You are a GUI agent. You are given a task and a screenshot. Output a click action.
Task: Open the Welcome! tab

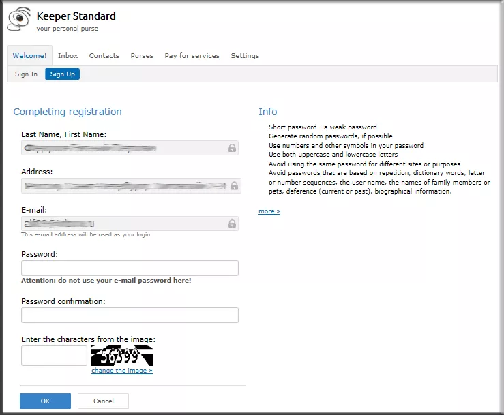click(x=29, y=56)
